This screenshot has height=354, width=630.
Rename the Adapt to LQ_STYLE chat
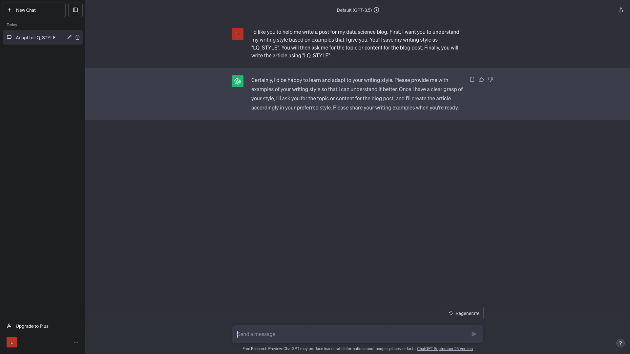coord(70,37)
